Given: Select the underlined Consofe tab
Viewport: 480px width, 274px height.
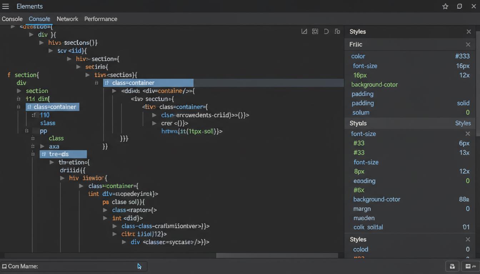Looking at the screenshot, I should (x=39, y=19).
